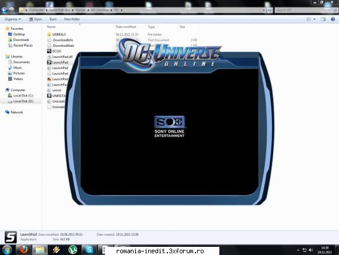Viewport: 339px width, 255px height.
Task: Select the DCUO application file
Action: click(x=54, y=51)
